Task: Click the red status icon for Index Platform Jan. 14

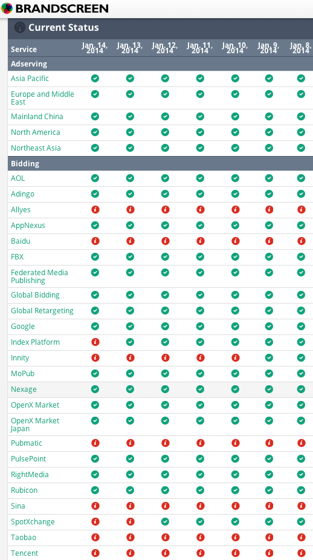Action: pyautogui.click(x=95, y=342)
